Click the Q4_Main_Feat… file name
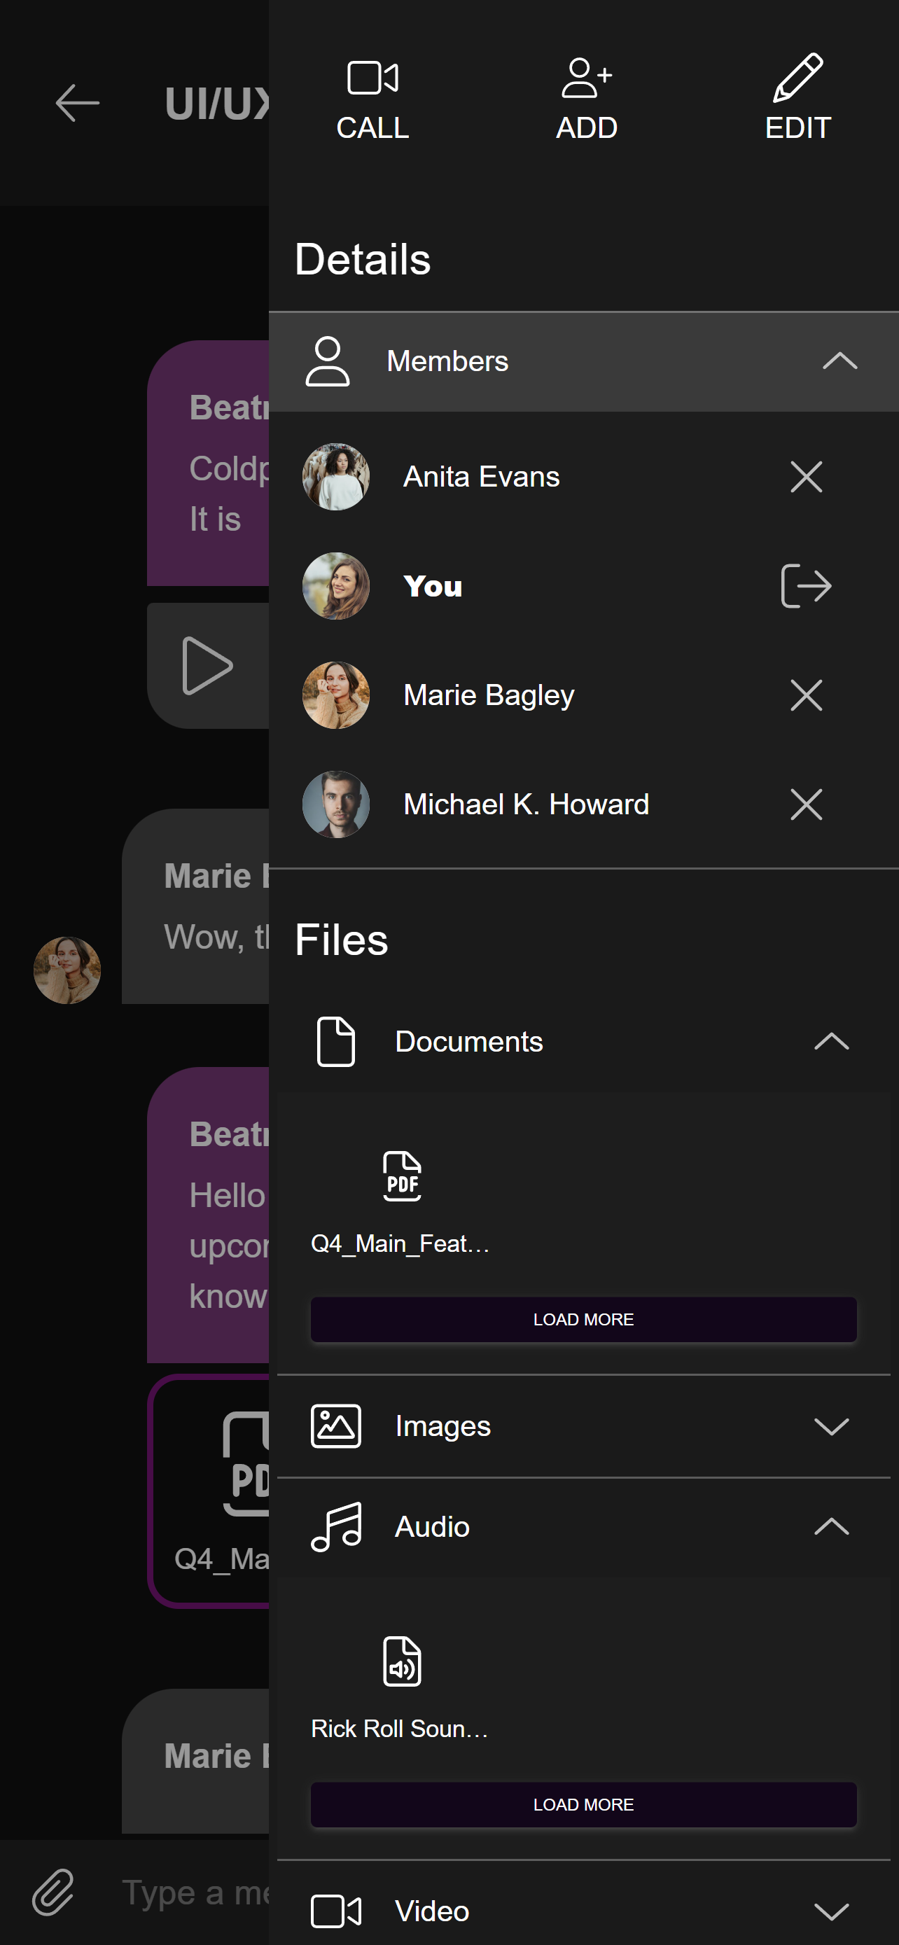 click(400, 1243)
